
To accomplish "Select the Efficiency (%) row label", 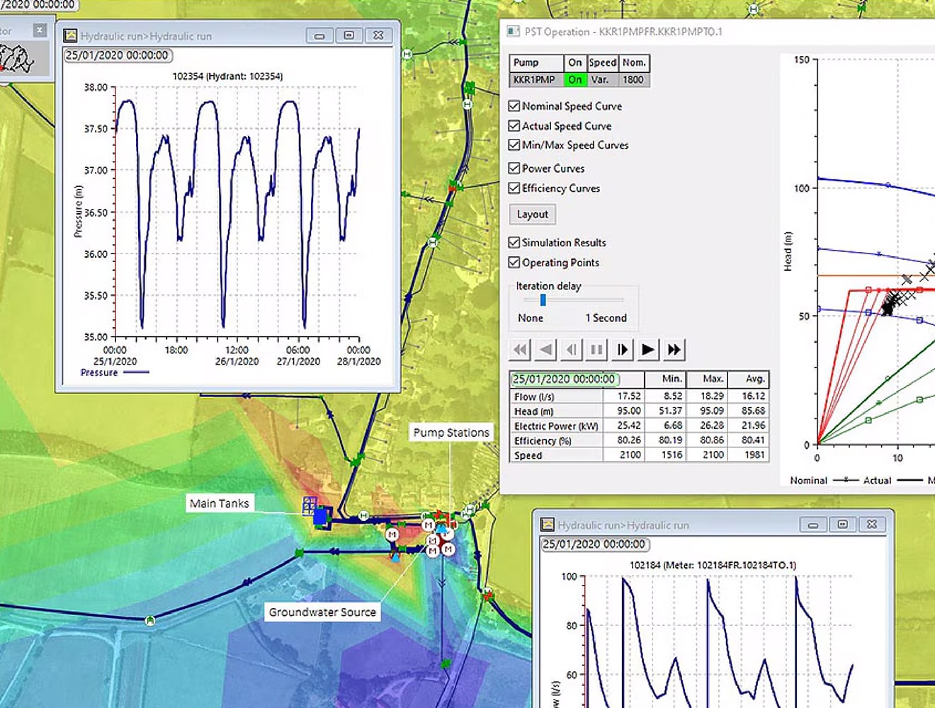I will pos(556,440).
